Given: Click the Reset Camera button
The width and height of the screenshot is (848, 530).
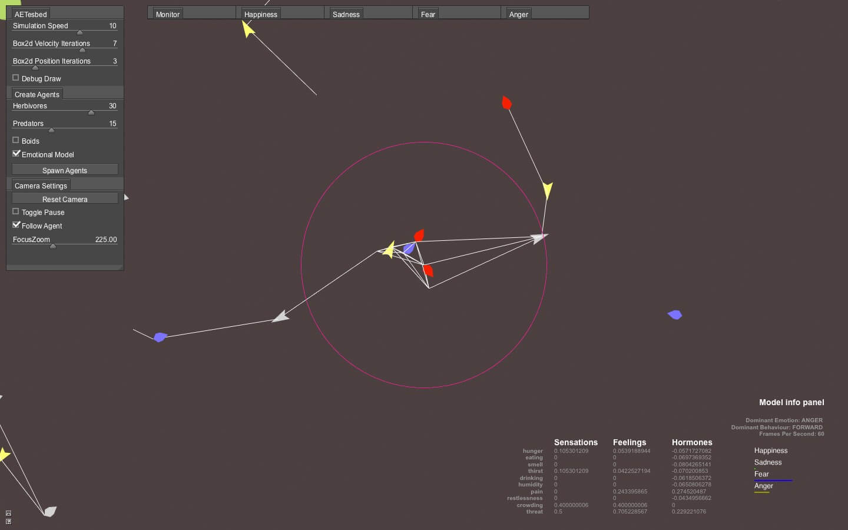Looking at the screenshot, I should 65,199.
